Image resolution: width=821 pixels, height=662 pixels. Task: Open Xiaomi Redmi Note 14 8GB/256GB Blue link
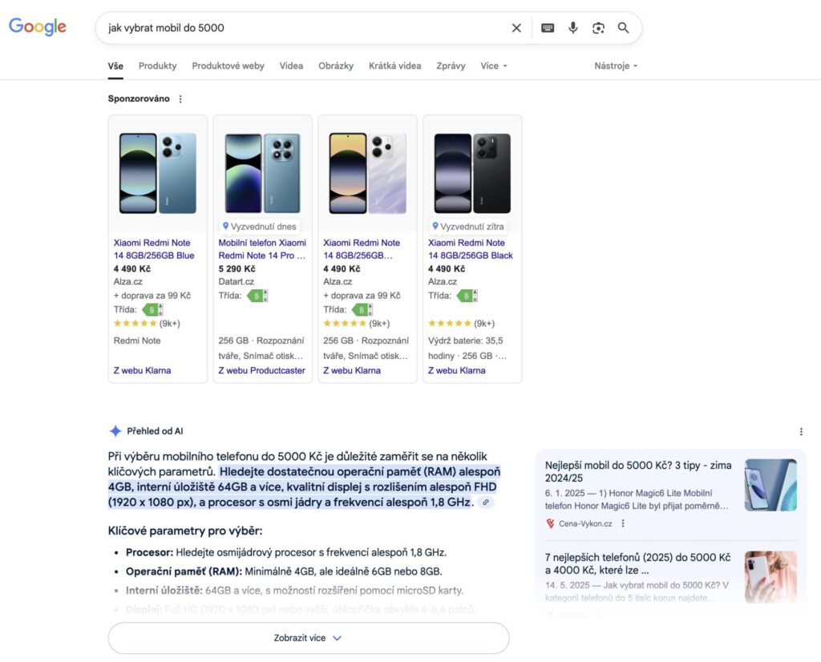[x=154, y=249]
